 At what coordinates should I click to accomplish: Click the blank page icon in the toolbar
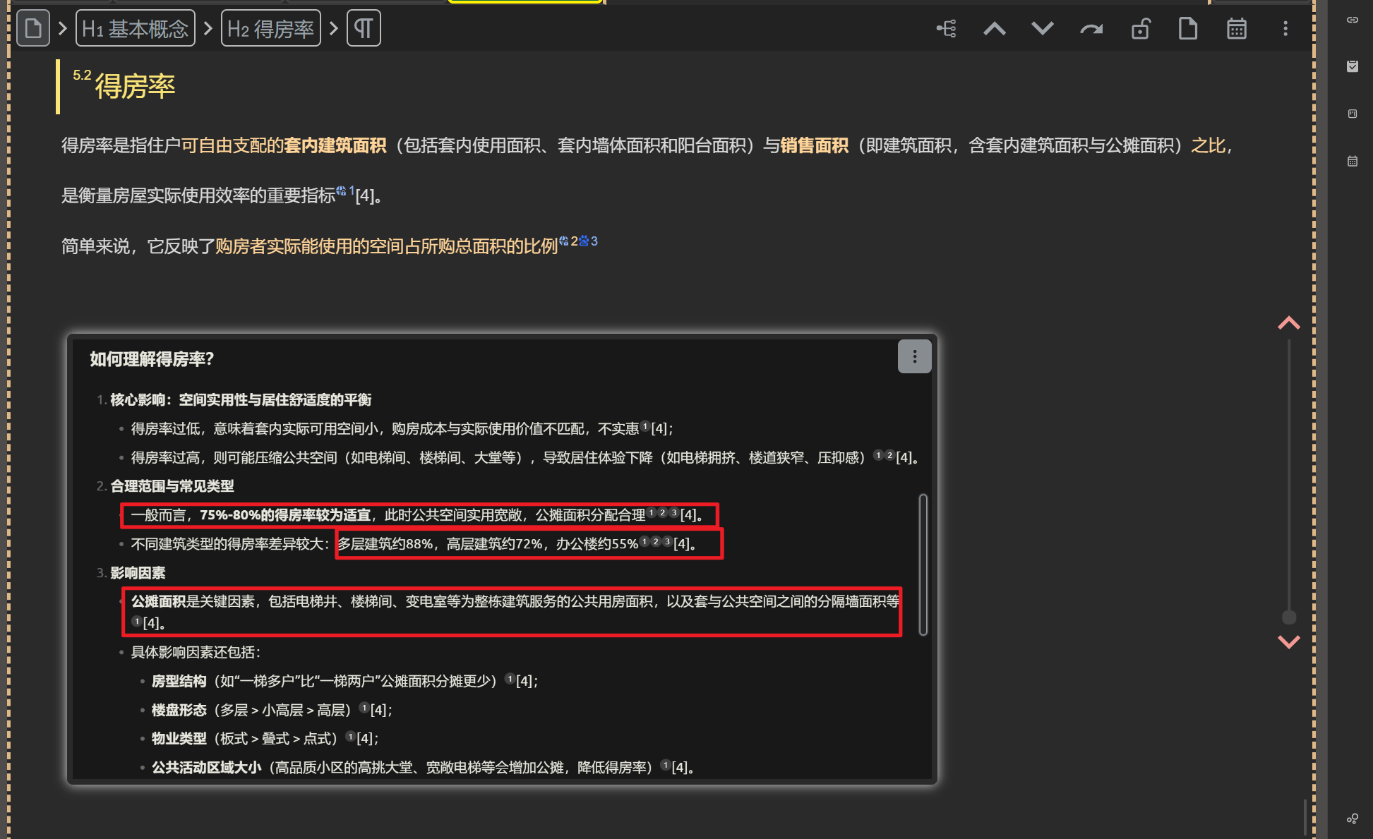(1188, 28)
